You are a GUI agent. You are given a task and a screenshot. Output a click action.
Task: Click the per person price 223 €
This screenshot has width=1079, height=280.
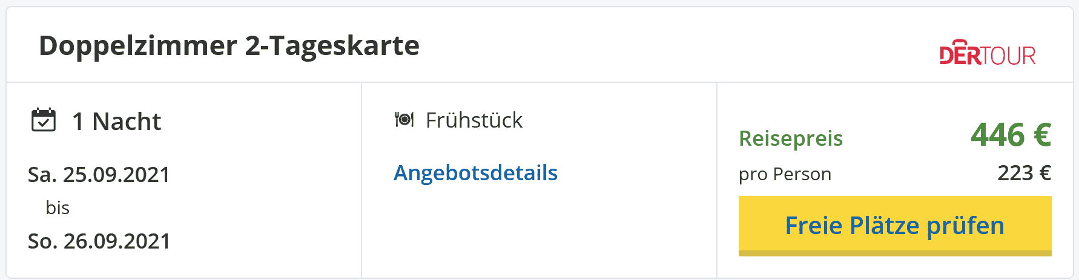1024,173
